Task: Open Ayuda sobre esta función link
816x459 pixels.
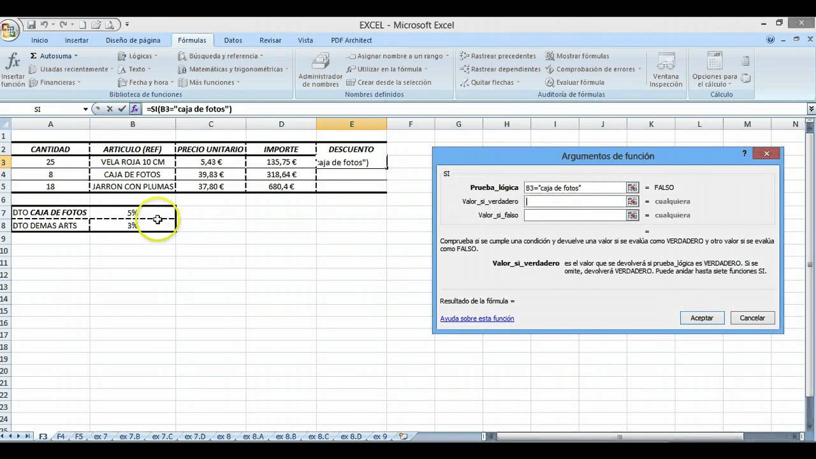Action: coord(477,318)
